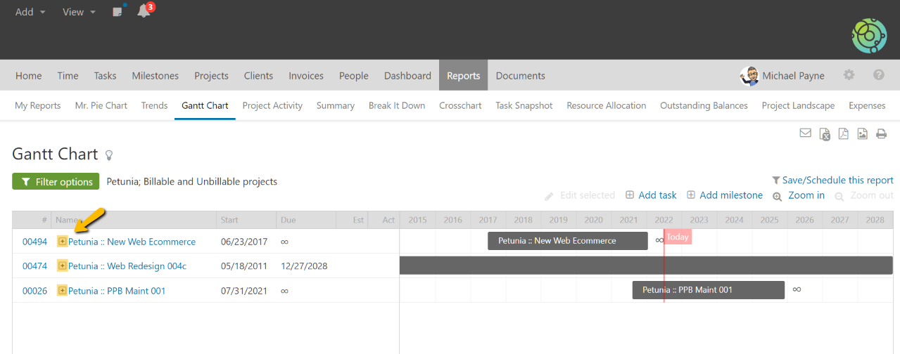
Task: Export report as PDF
Action: coord(843,134)
